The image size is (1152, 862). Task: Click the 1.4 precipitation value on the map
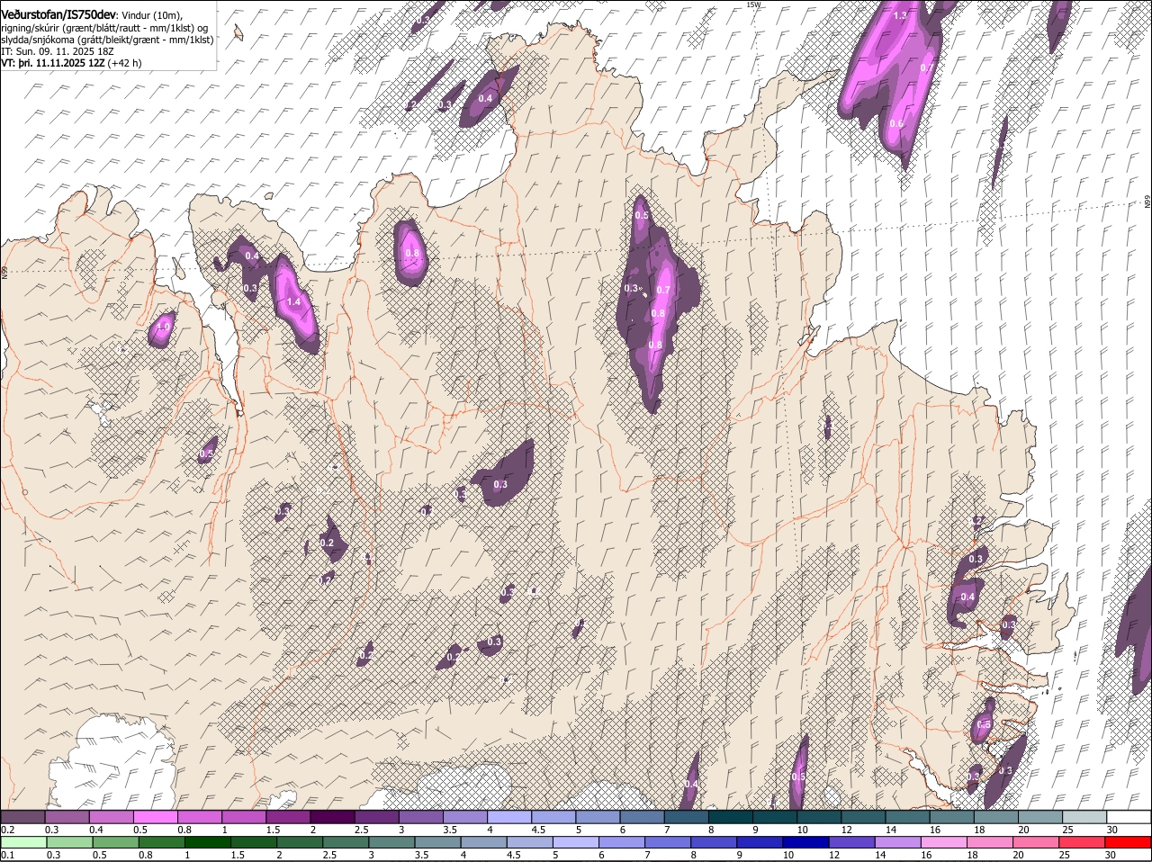click(x=293, y=301)
